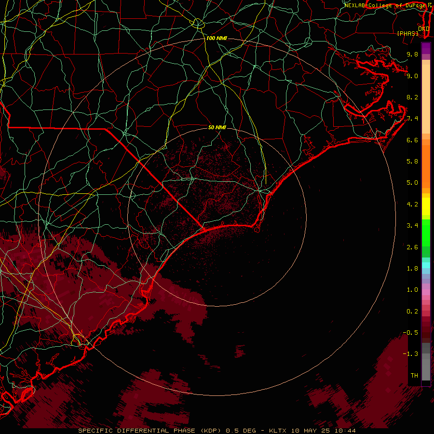Image resolution: width=434 pixels, height=434 pixels.
Task: Click the 1.8 value on the scale
Action: 412,269
